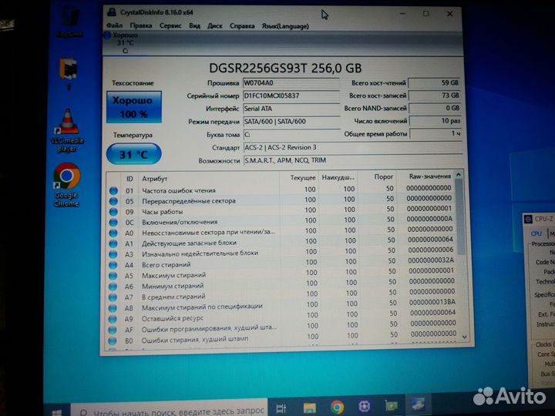Click the serial number field D1FC10MCX05837
The image size is (555, 416).
[x=291, y=96]
